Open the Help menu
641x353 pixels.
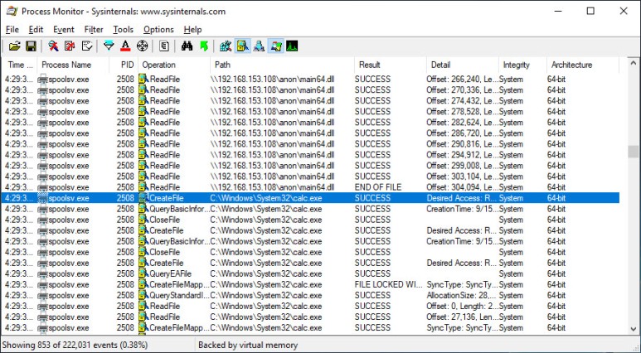click(192, 30)
